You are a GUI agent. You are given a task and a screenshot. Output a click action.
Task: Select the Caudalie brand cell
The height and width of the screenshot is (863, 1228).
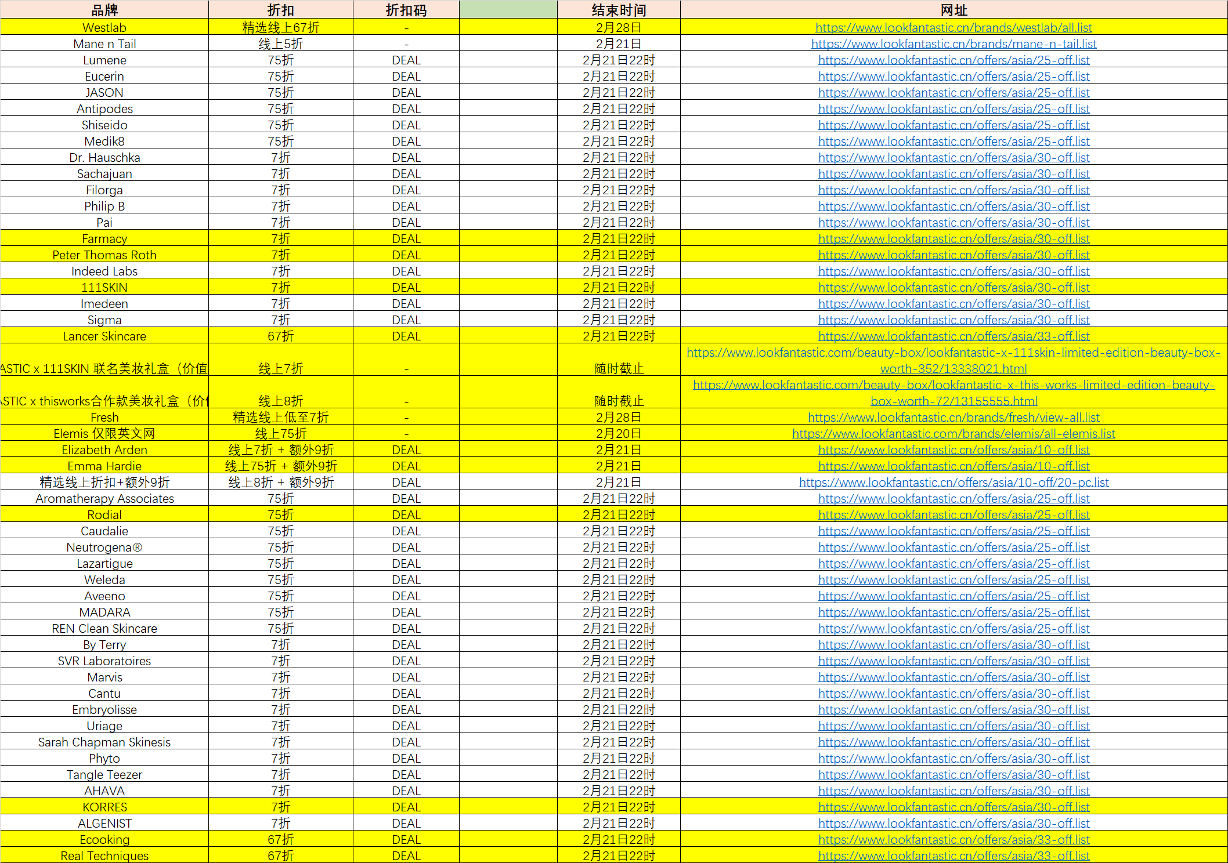(104, 531)
